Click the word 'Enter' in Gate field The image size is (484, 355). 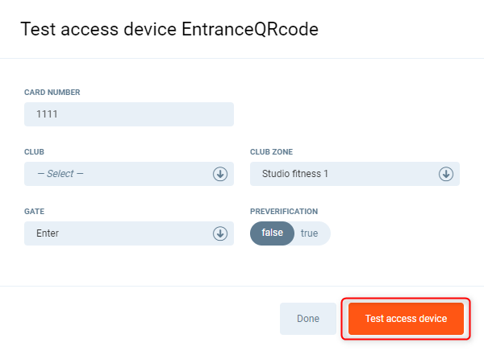click(x=48, y=233)
